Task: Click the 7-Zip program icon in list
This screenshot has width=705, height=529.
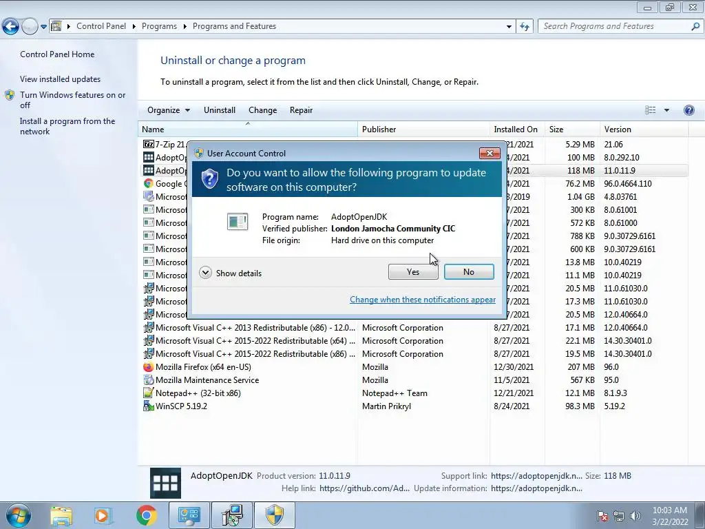Action: pos(149,145)
